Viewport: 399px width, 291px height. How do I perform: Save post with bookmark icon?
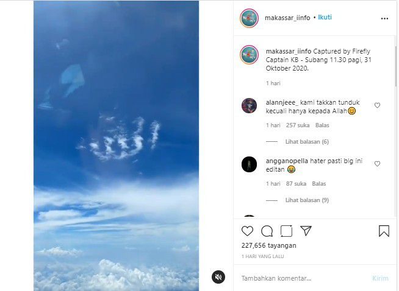384,231
